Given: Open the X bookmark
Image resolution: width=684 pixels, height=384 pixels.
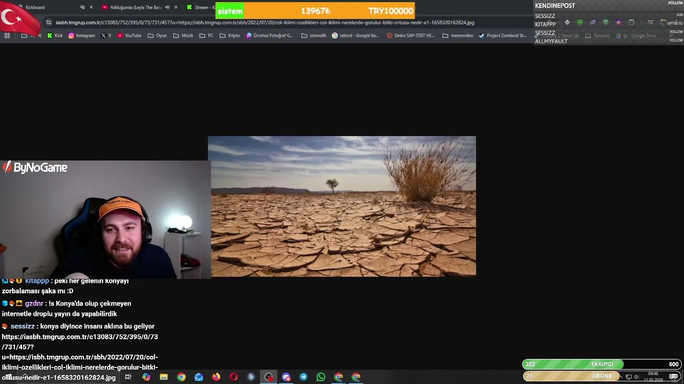Looking at the screenshot, I should click(106, 36).
